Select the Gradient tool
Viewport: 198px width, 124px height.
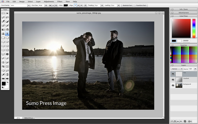pyautogui.click(x=3, y=29)
